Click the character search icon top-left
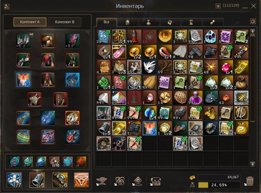Screen dimensions: 261x193 7,7
